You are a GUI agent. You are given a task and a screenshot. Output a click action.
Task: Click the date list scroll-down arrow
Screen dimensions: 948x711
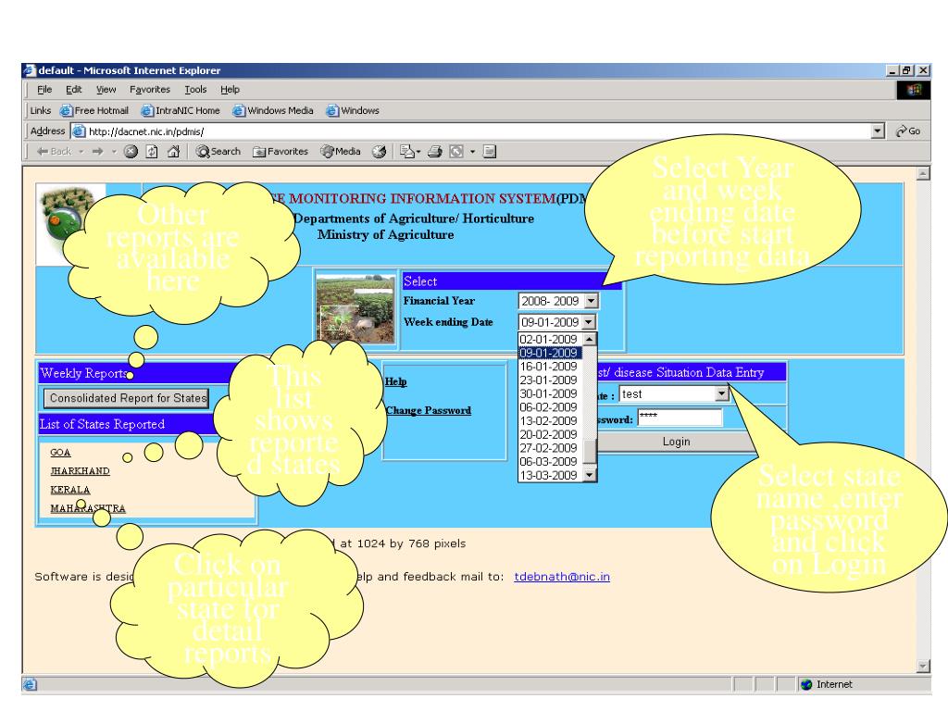point(590,475)
